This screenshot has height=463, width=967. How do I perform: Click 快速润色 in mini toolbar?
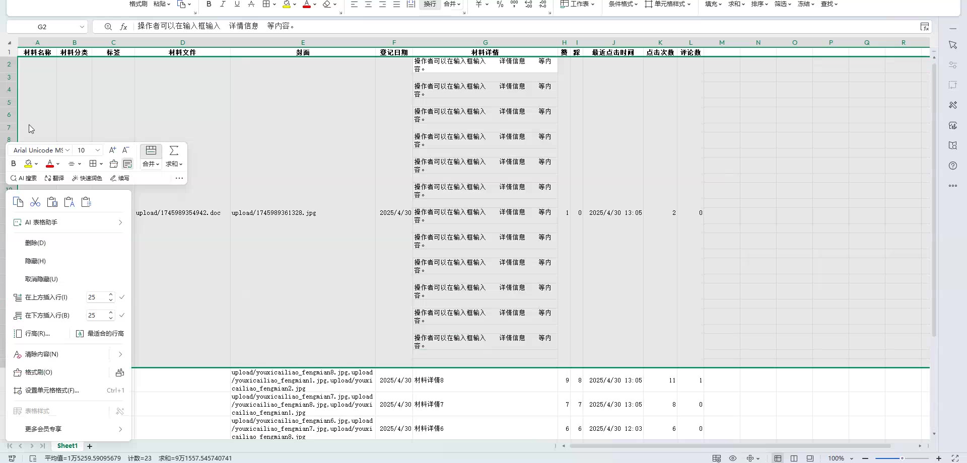87,178
